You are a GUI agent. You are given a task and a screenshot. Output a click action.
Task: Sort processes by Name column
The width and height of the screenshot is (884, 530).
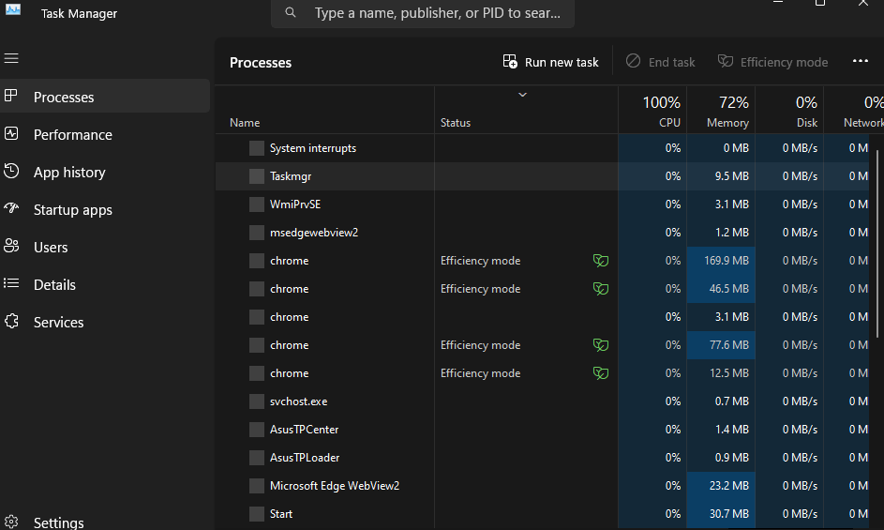click(245, 123)
